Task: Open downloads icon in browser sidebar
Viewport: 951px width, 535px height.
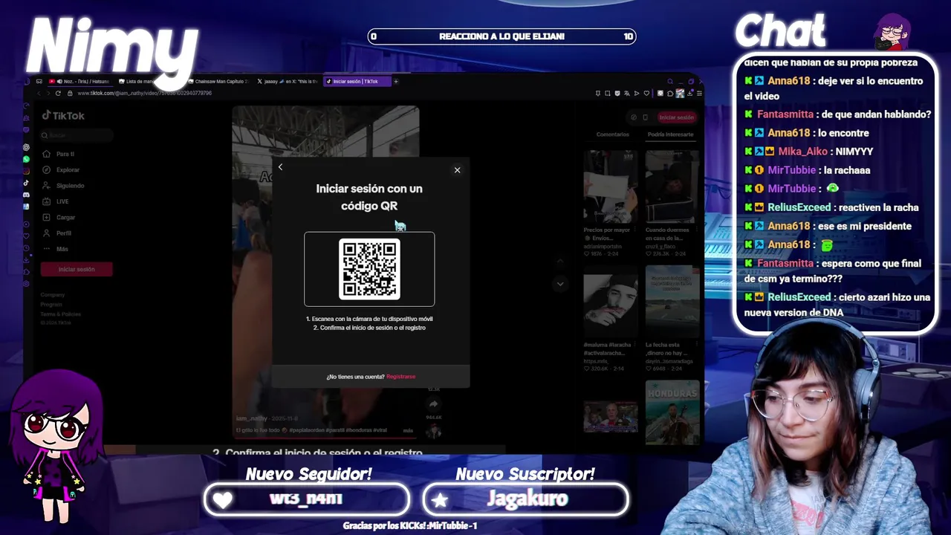Action: 27,259
